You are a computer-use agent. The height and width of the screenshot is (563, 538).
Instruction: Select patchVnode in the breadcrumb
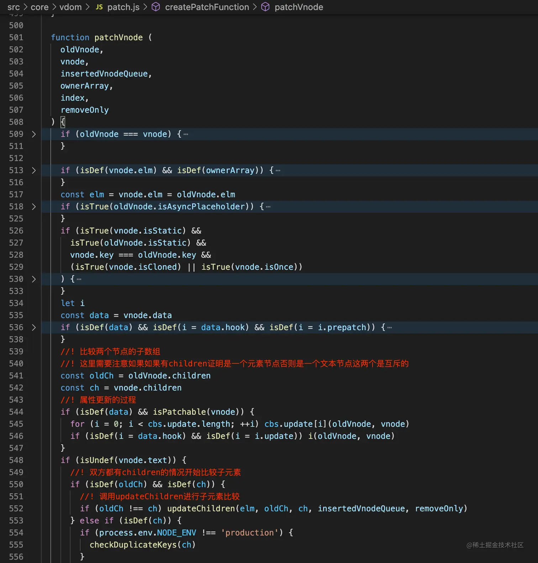[x=299, y=7]
